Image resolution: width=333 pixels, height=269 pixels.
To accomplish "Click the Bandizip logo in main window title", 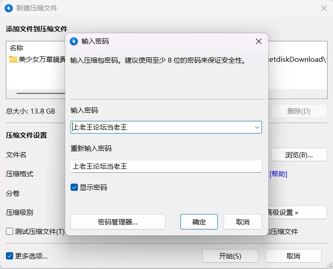I will point(9,8).
